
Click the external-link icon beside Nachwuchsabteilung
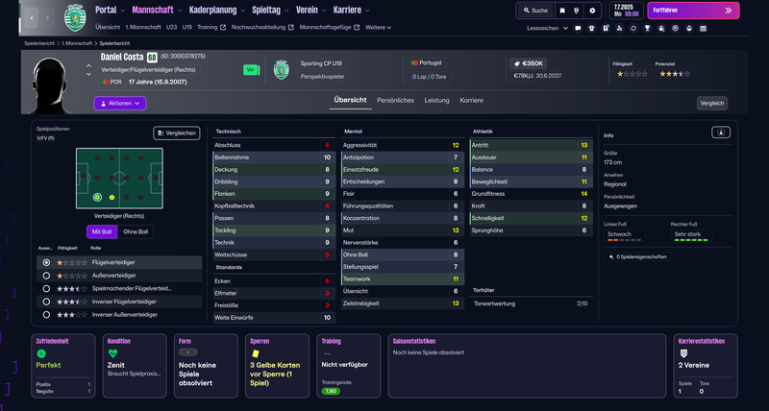[291, 28]
